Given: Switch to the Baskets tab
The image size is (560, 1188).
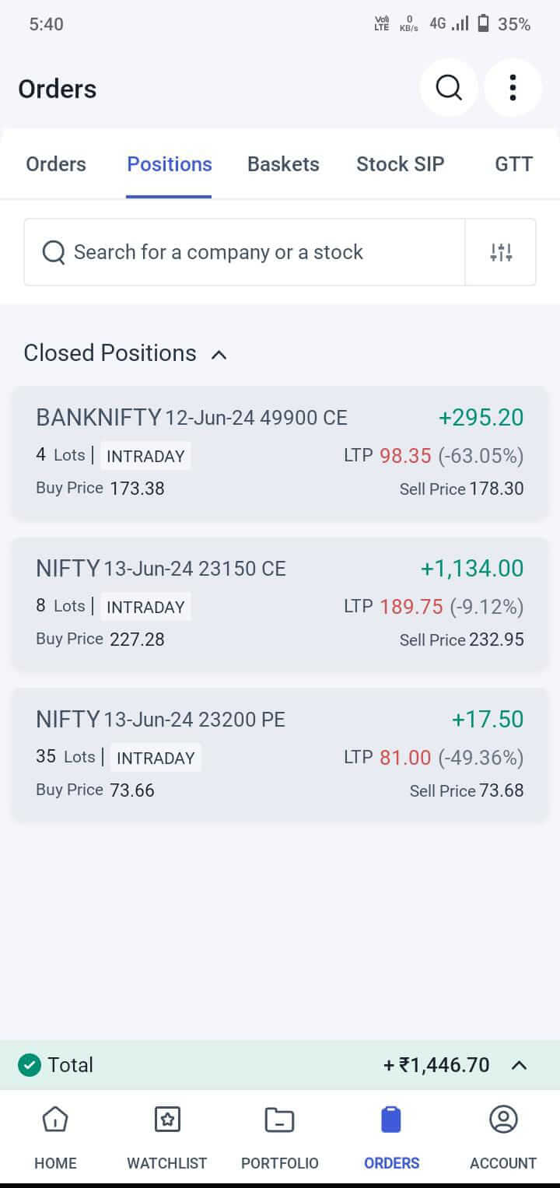Looking at the screenshot, I should click(283, 164).
